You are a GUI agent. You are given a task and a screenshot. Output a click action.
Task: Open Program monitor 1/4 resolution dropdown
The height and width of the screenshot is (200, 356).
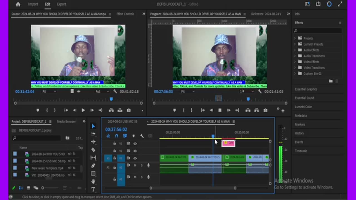click(246, 91)
